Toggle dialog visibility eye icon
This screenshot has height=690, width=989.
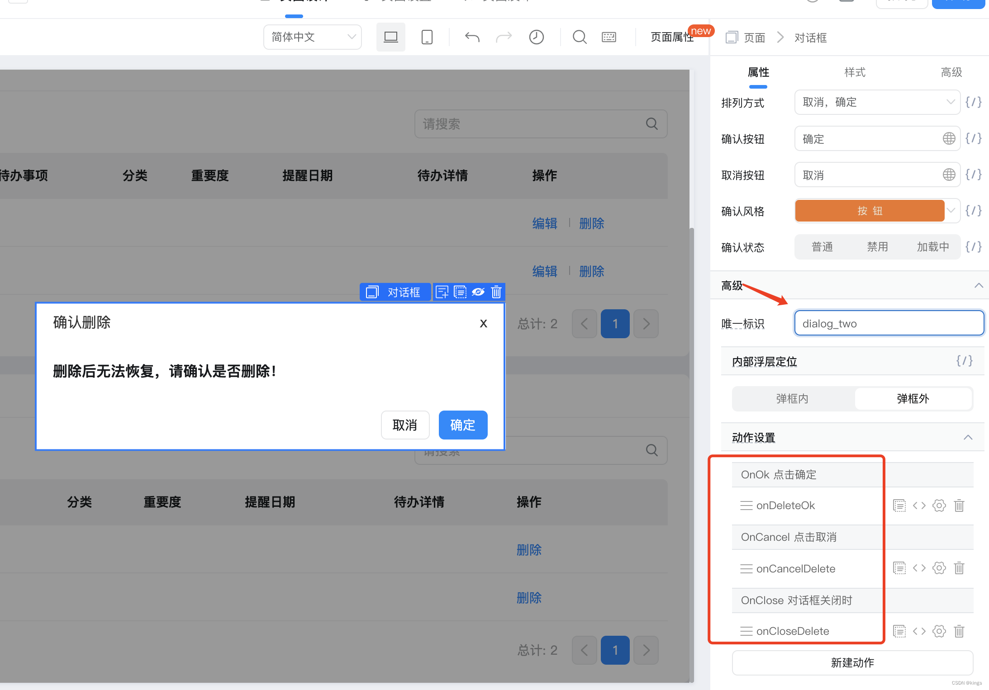[x=478, y=292]
